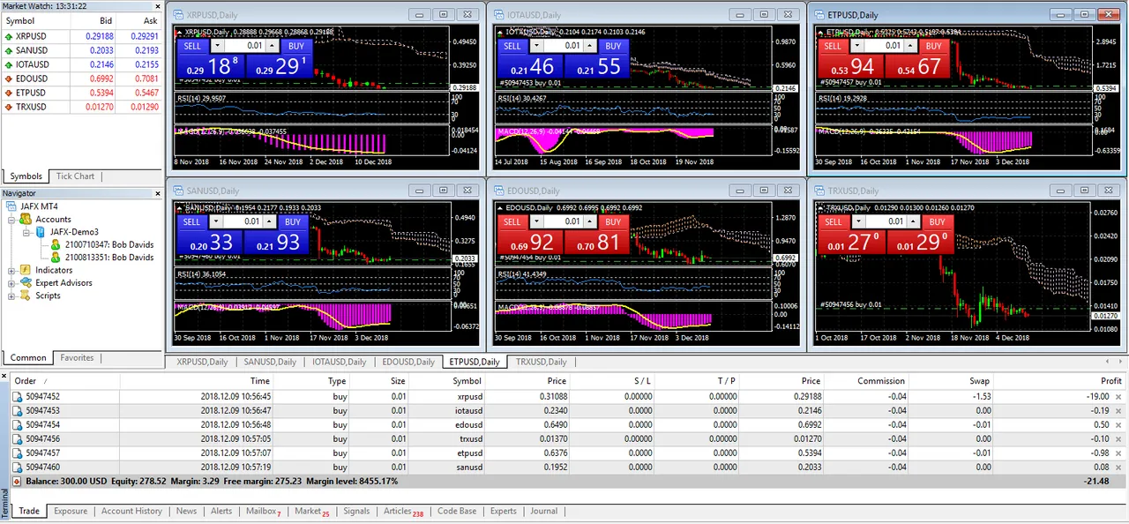The width and height of the screenshot is (1129, 524).
Task: Increase lot volume on XRPUSD chart
Action: (x=273, y=46)
